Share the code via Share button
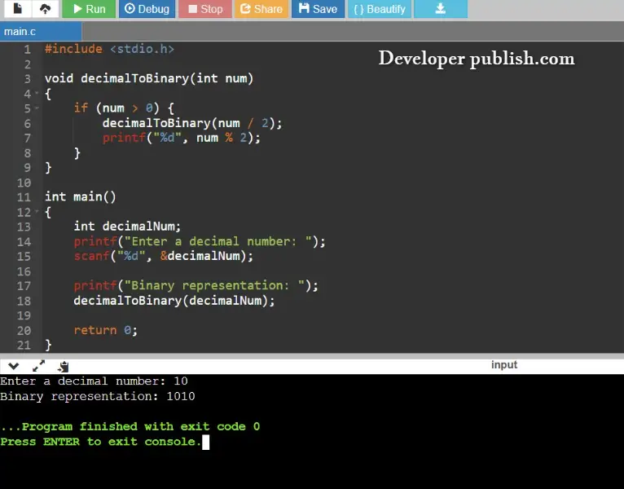Viewport: 624px width, 489px height. pos(261,9)
